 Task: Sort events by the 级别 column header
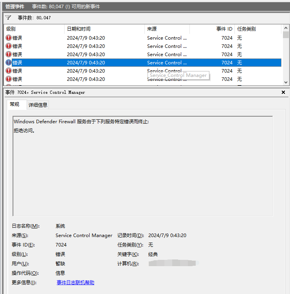click(34, 29)
